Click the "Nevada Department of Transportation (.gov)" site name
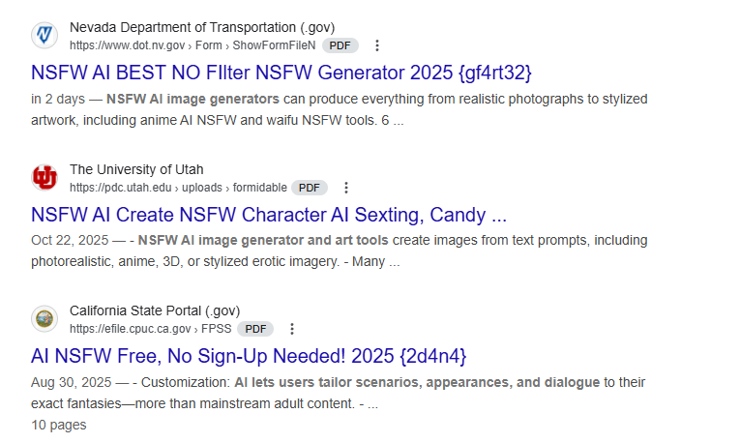740x443 pixels. [x=202, y=27]
